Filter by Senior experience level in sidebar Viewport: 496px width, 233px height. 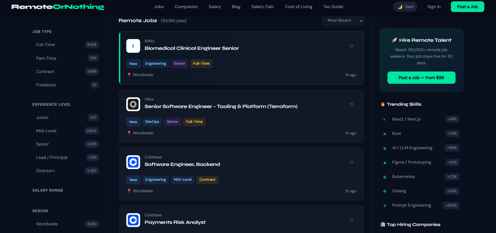pos(66,144)
